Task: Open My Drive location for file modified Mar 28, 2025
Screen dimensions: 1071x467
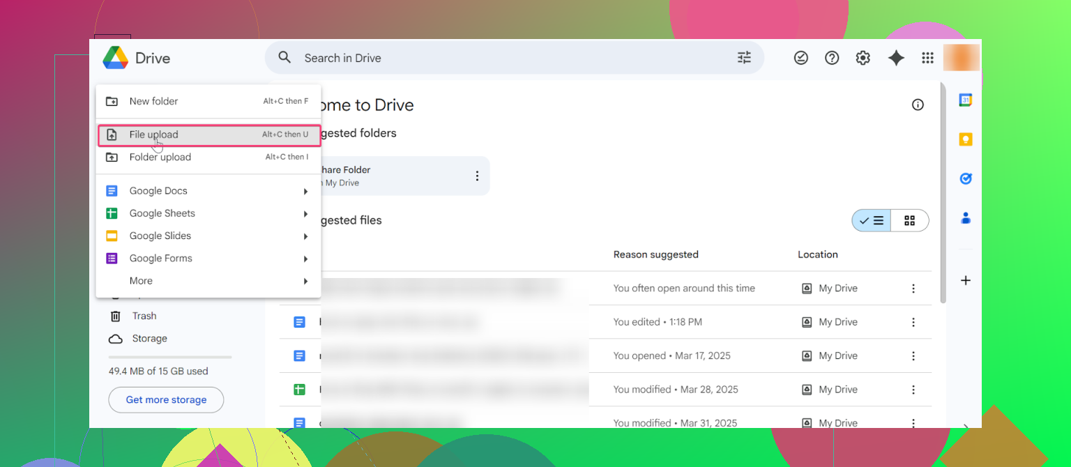Action: [830, 389]
